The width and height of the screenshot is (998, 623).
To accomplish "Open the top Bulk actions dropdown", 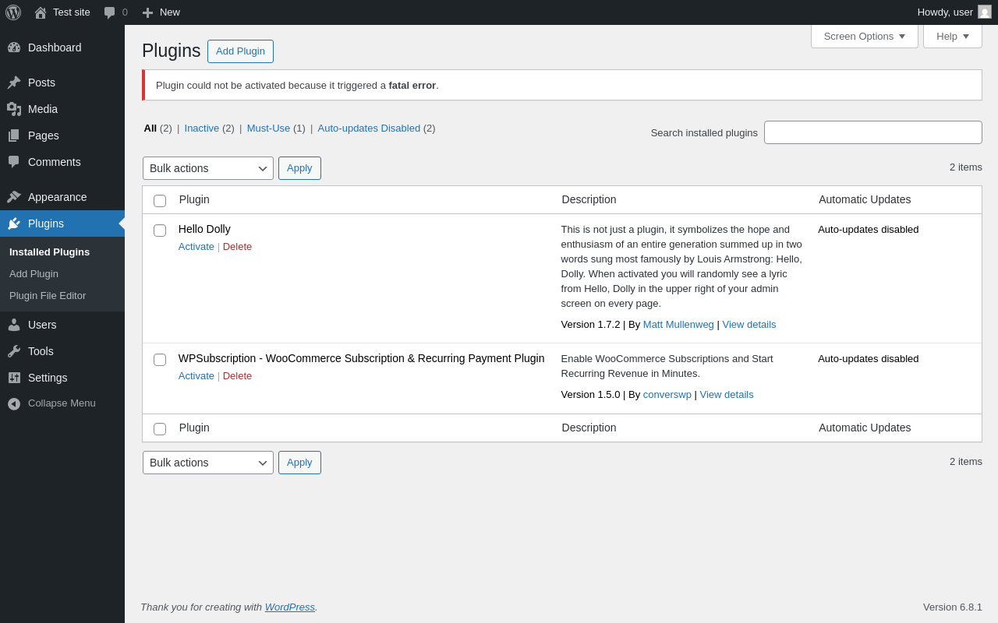I will [208, 168].
